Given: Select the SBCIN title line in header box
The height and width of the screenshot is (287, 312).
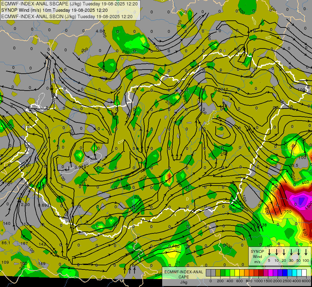Looking at the screenshot, I should (x=67, y=17).
